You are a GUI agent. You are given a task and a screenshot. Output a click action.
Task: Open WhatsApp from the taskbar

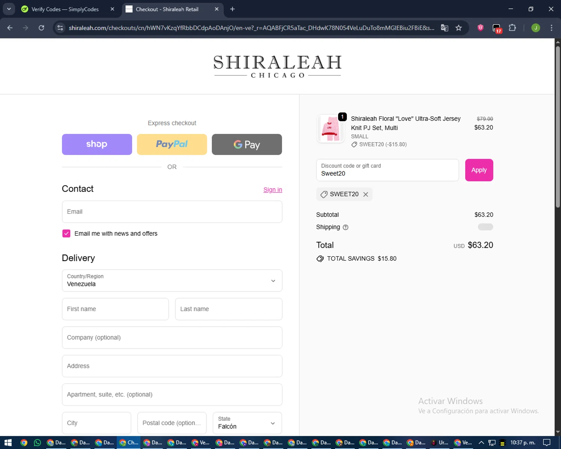[x=37, y=443]
